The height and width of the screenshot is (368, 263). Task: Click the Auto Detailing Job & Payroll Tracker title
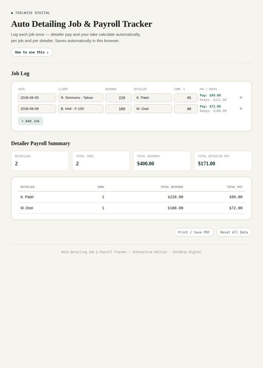click(x=82, y=24)
